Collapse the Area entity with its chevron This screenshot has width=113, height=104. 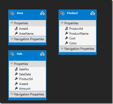tap(42, 13)
